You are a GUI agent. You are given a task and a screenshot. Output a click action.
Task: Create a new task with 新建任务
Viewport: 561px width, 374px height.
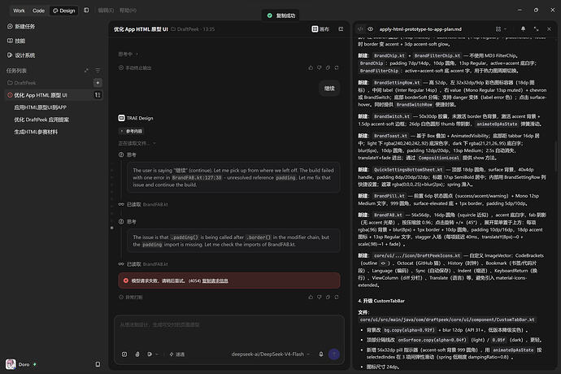[21, 27]
